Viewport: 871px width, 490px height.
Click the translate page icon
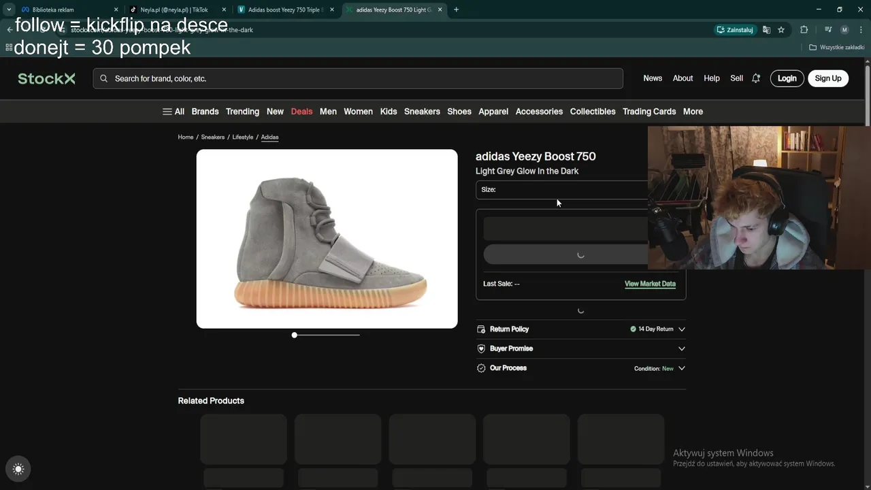pyautogui.click(x=767, y=30)
